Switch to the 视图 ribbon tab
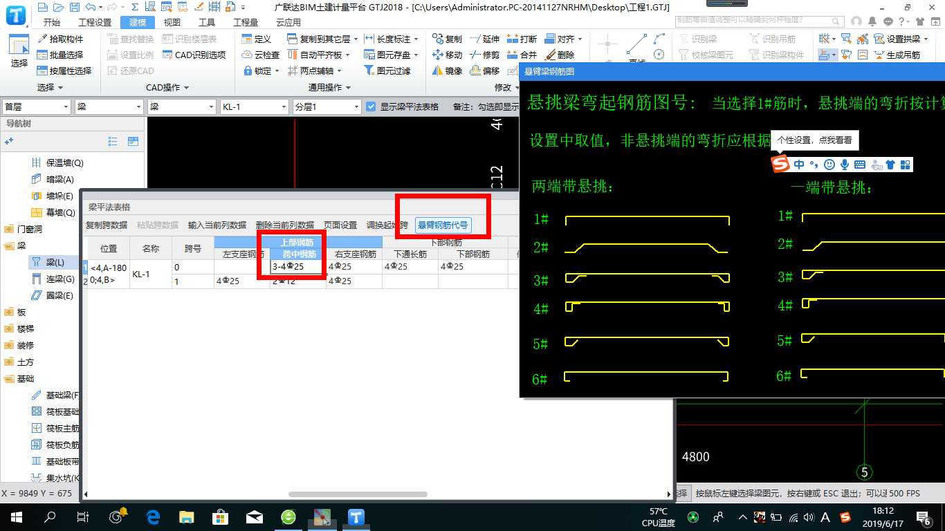The image size is (945, 531). tap(172, 23)
